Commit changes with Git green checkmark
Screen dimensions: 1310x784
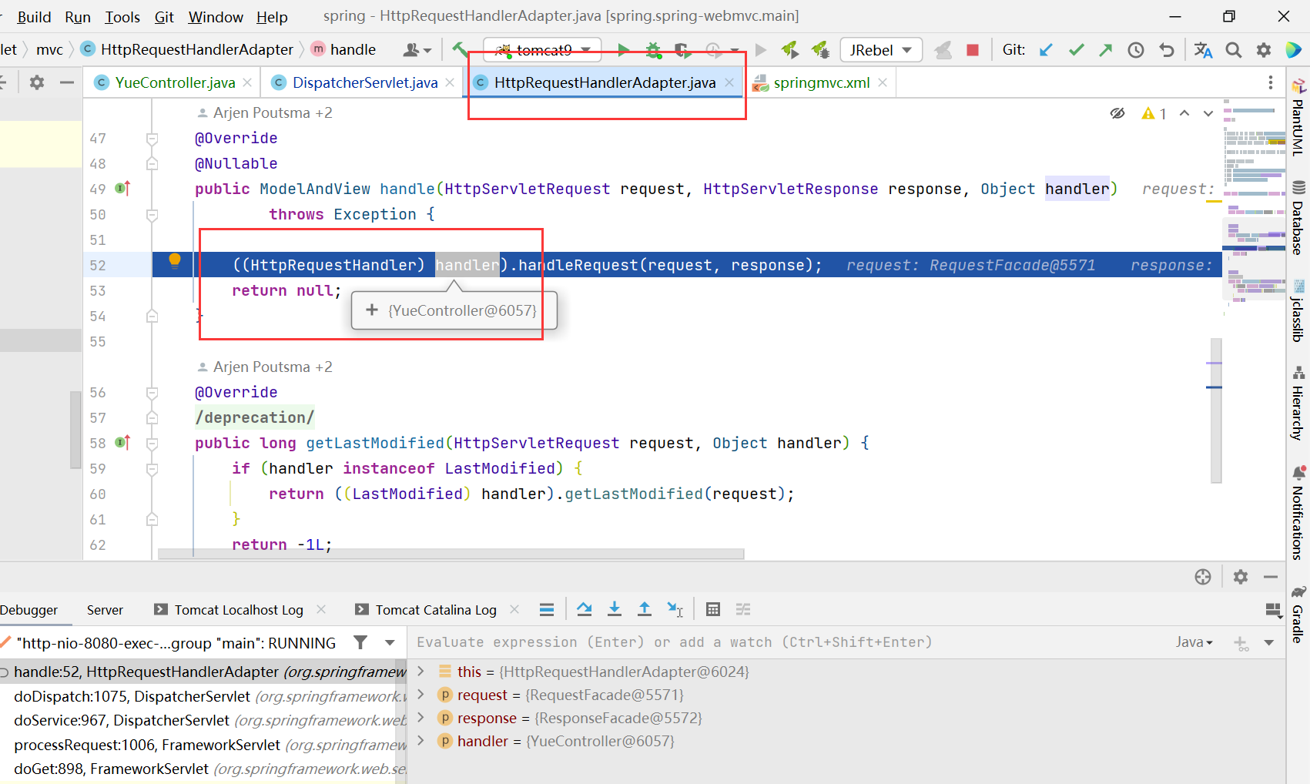click(1076, 50)
